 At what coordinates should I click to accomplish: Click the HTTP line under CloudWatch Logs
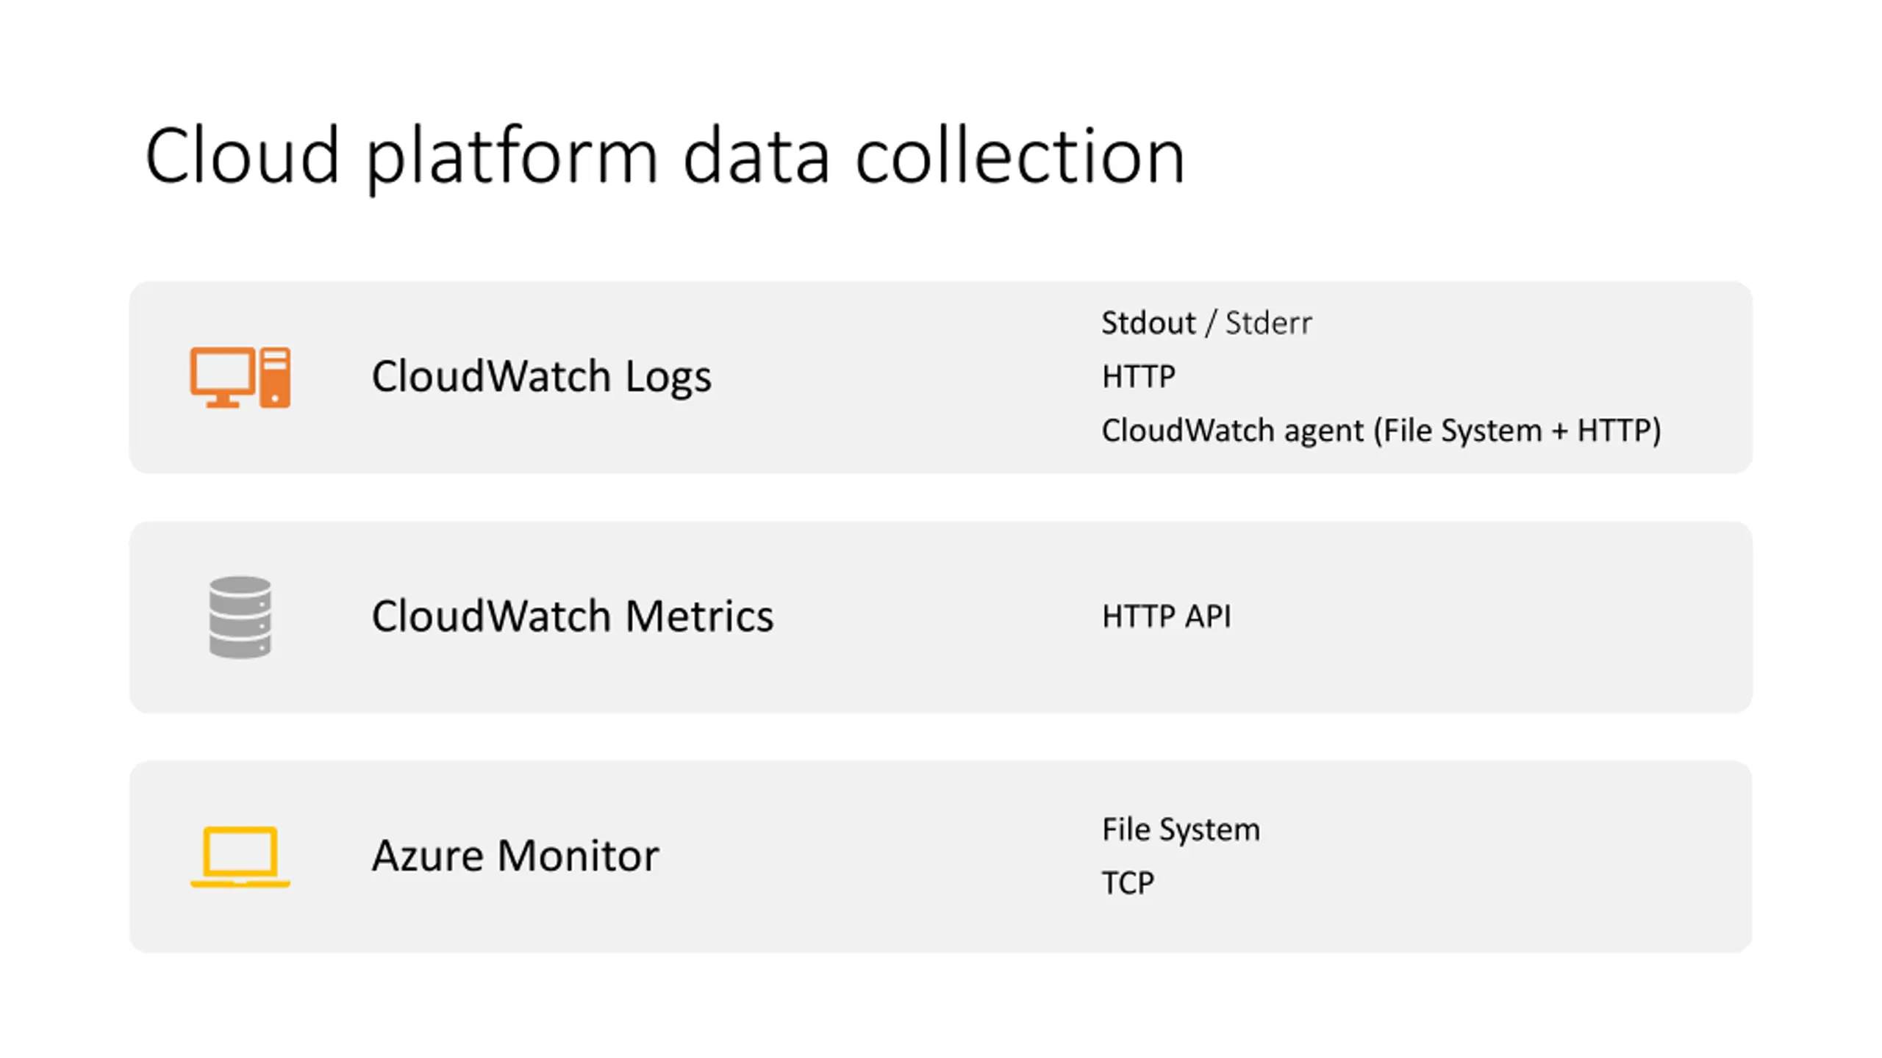click(x=1139, y=377)
